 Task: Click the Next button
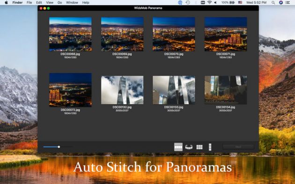click(x=238, y=147)
